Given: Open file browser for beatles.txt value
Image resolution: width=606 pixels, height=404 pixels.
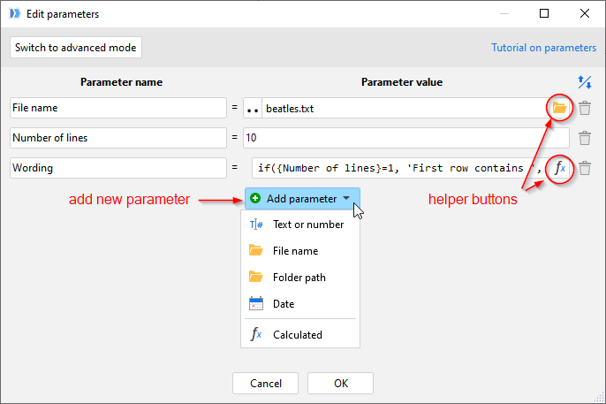Looking at the screenshot, I should [x=559, y=108].
